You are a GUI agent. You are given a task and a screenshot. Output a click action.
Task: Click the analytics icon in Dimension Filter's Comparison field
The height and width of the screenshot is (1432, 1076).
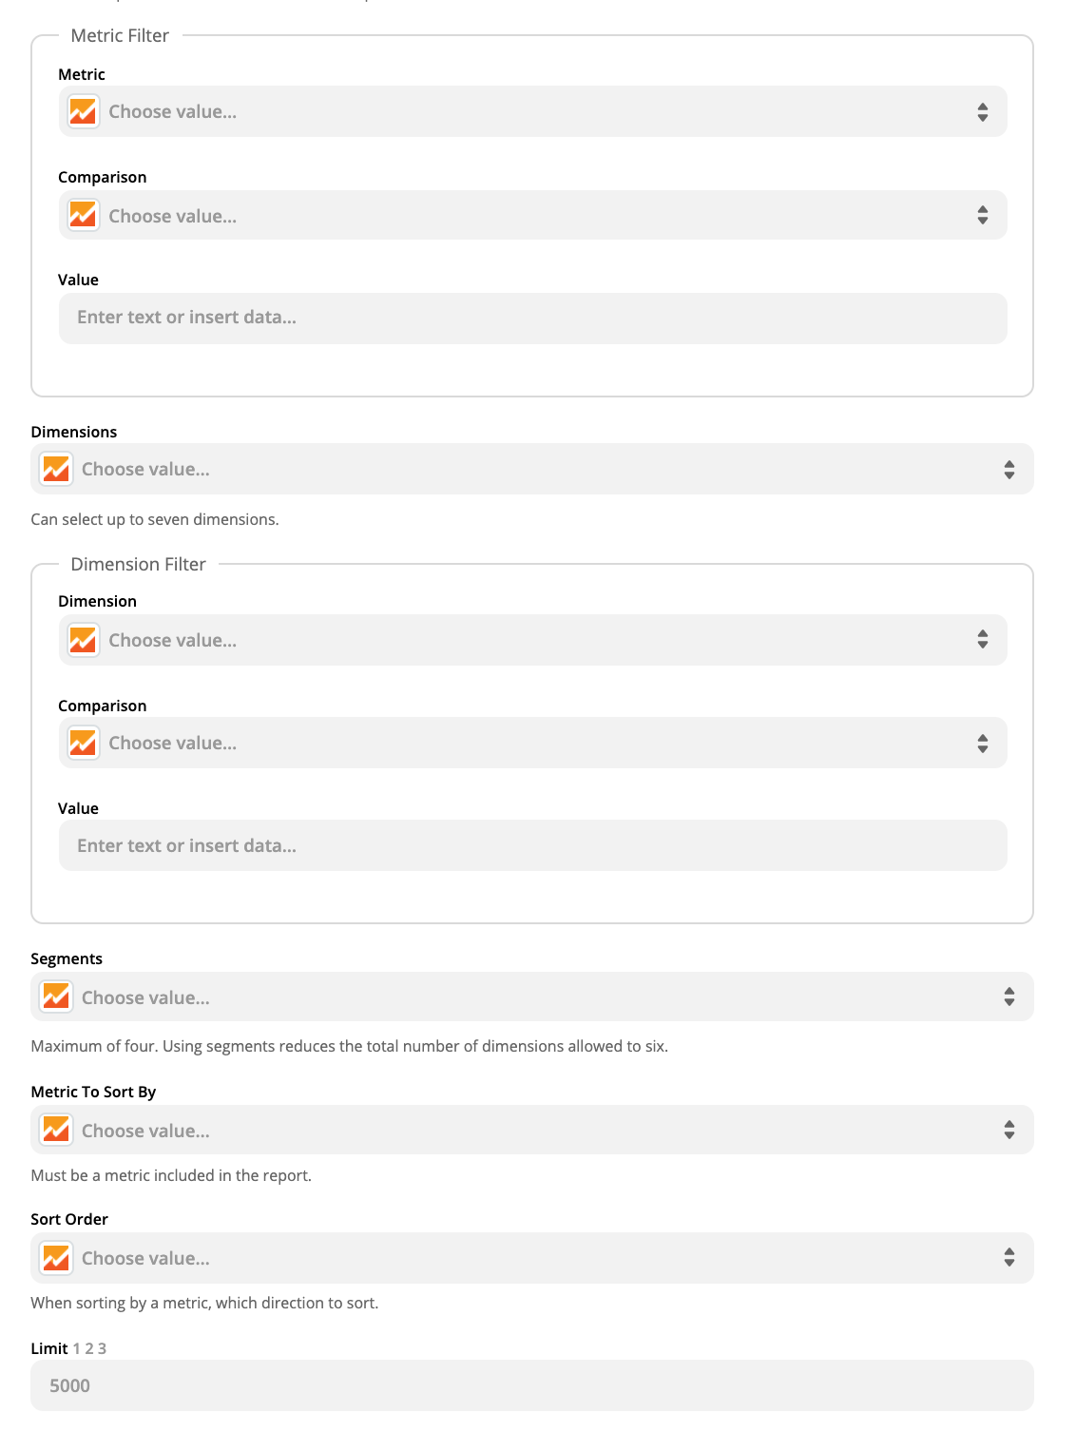(83, 743)
